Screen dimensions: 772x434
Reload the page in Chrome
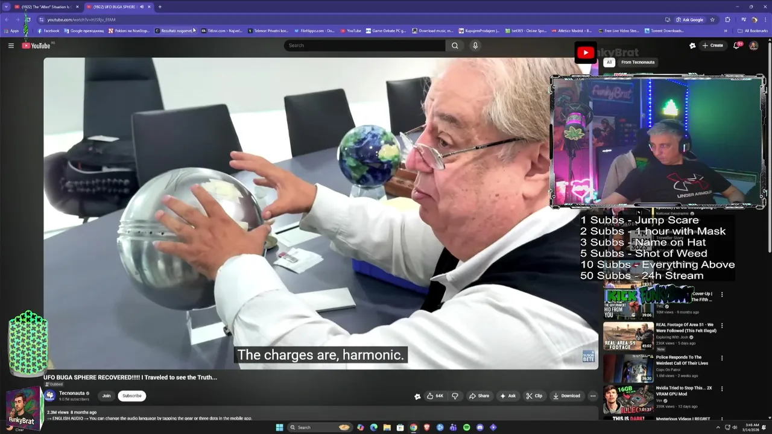point(28,19)
